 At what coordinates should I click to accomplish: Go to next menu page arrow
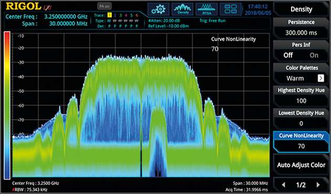(318, 185)
